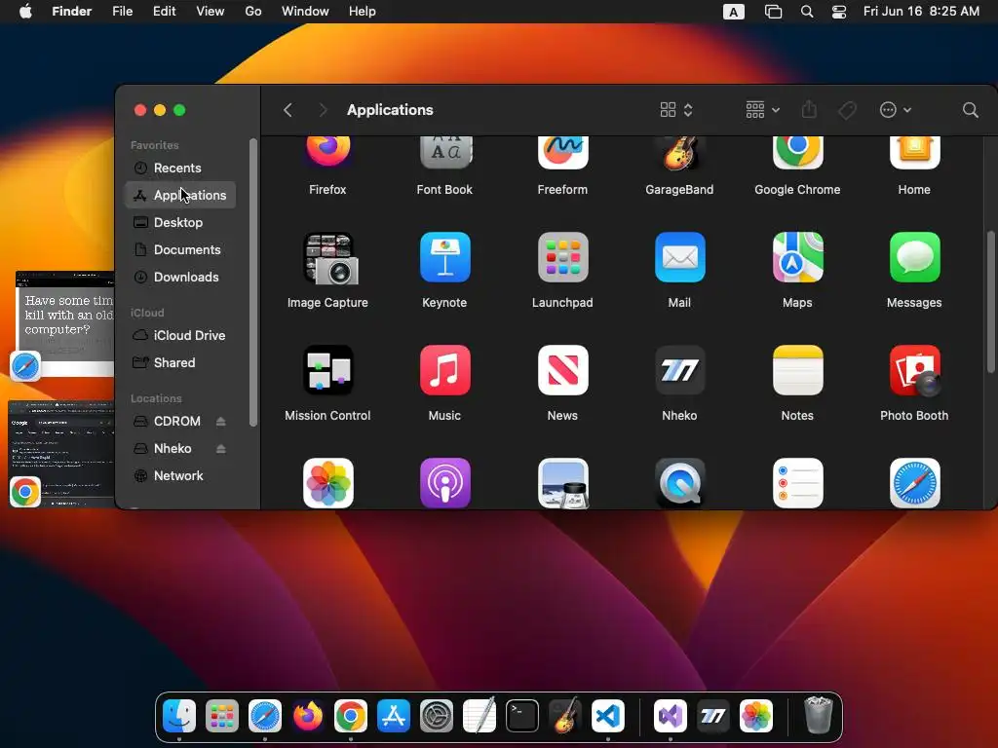Select Google Chrome in the Applications folder
Viewport: 998px width, 748px height.
(797, 152)
